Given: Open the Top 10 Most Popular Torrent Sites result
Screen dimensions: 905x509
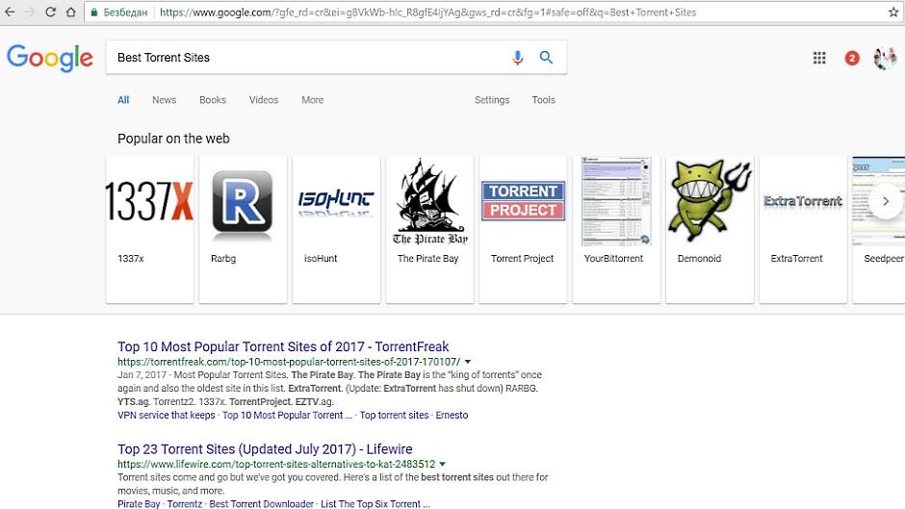Looking at the screenshot, I should pos(283,346).
